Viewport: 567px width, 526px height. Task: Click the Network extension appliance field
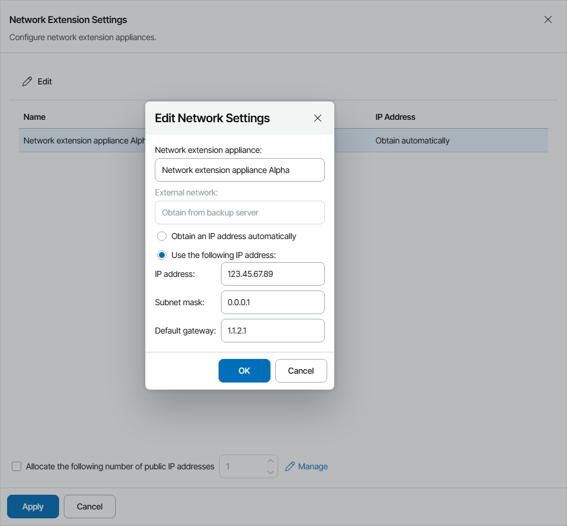(240, 170)
